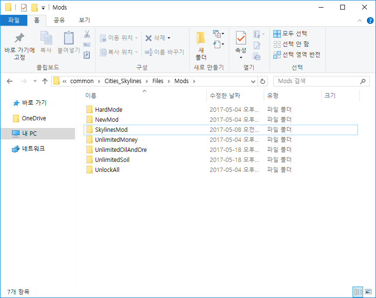This screenshot has width=376, height=298.
Task: Click the Properties (속성) icon
Action: 241,38
